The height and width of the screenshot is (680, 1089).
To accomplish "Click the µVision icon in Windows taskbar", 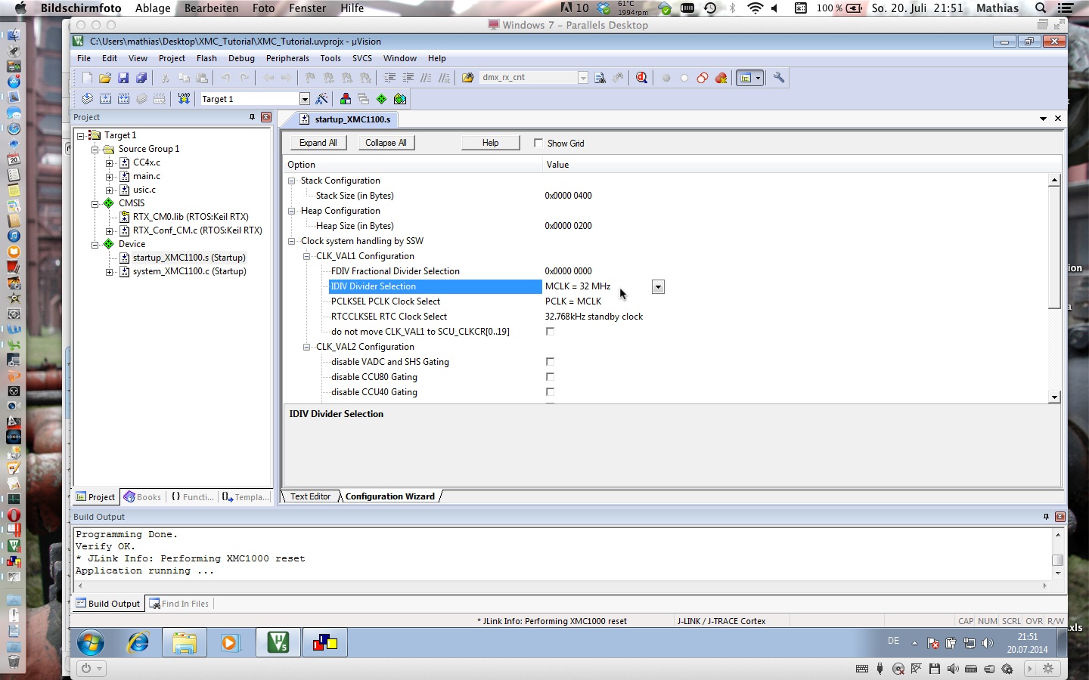I will (278, 643).
